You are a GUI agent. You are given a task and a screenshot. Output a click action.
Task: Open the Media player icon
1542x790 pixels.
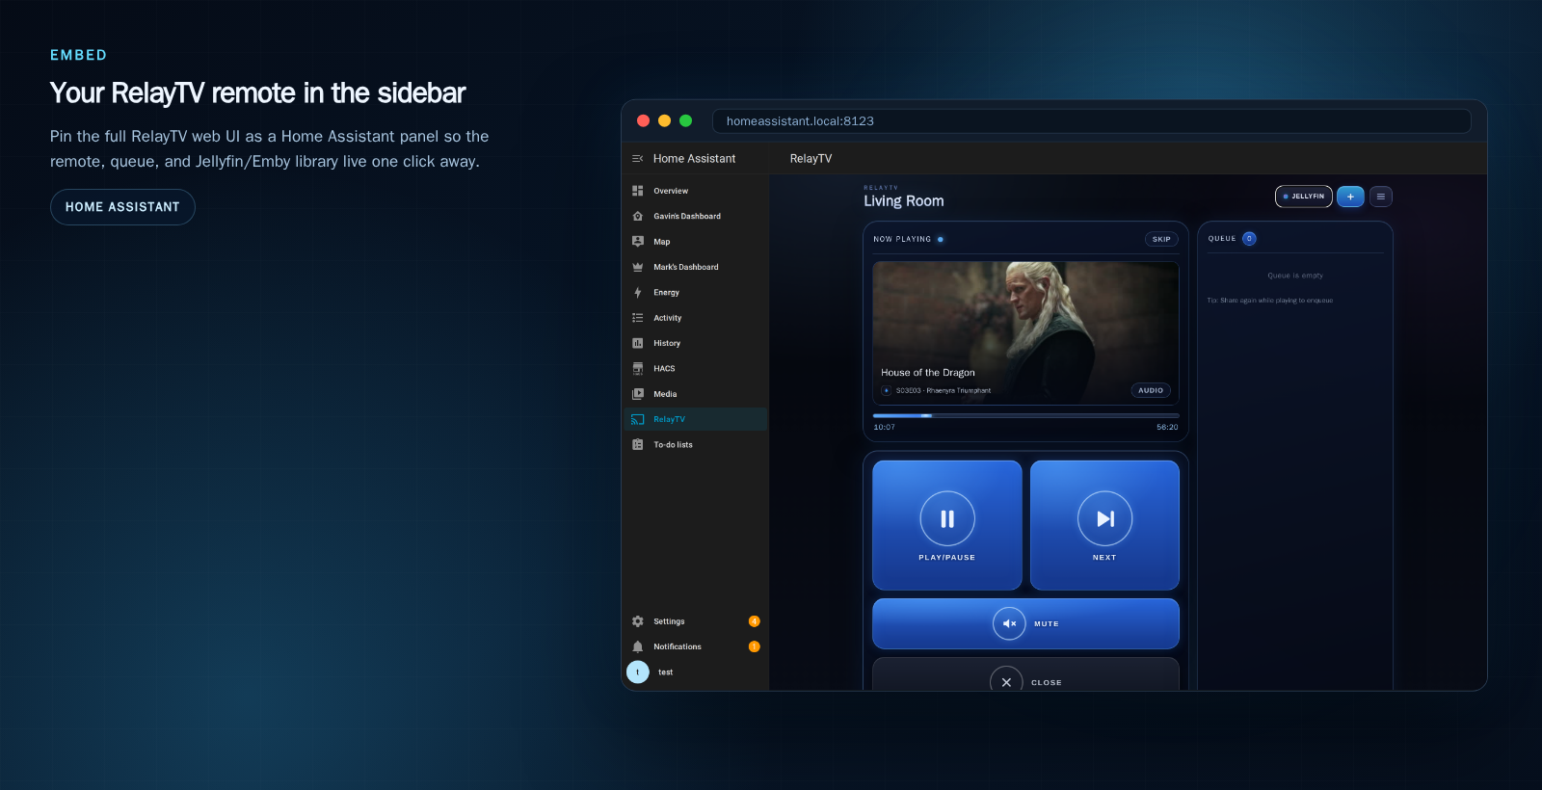point(637,394)
